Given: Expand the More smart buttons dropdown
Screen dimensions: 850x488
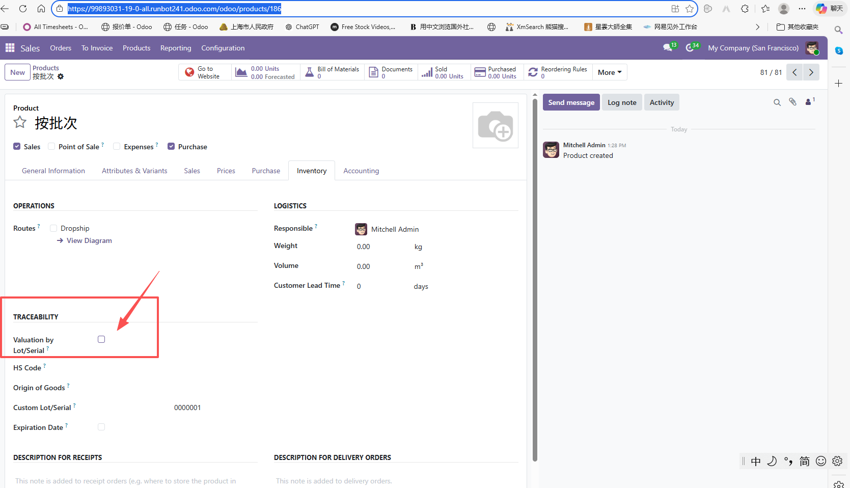Looking at the screenshot, I should [609, 72].
